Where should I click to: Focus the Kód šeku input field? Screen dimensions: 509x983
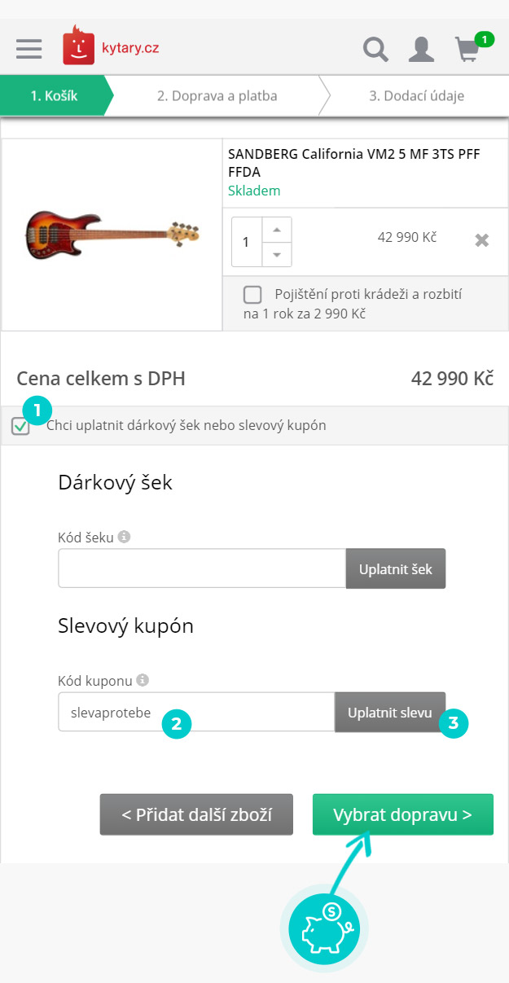pos(202,568)
